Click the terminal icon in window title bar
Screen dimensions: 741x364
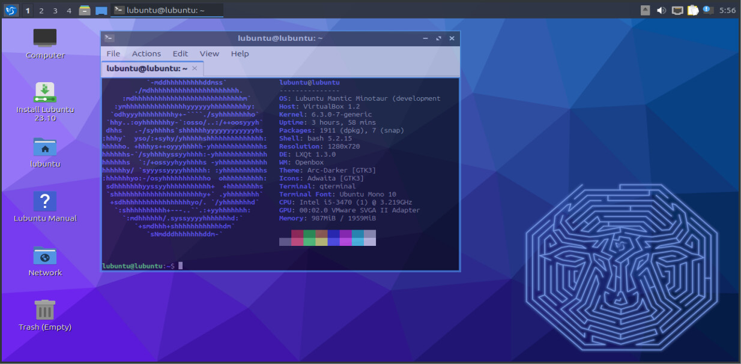(x=109, y=38)
